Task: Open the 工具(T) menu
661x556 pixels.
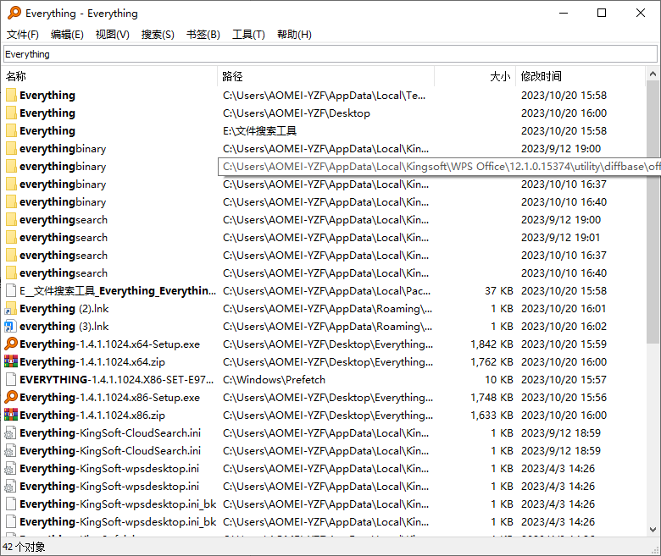Action: tap(248, 35)
